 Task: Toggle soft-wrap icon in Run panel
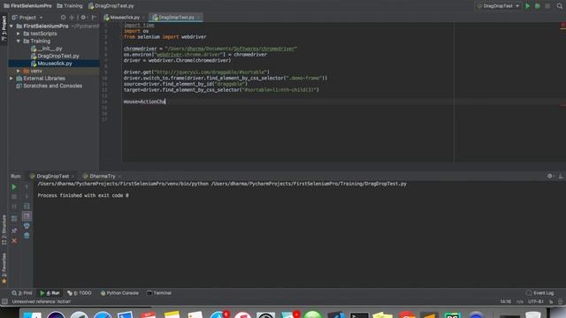[27, 207]
